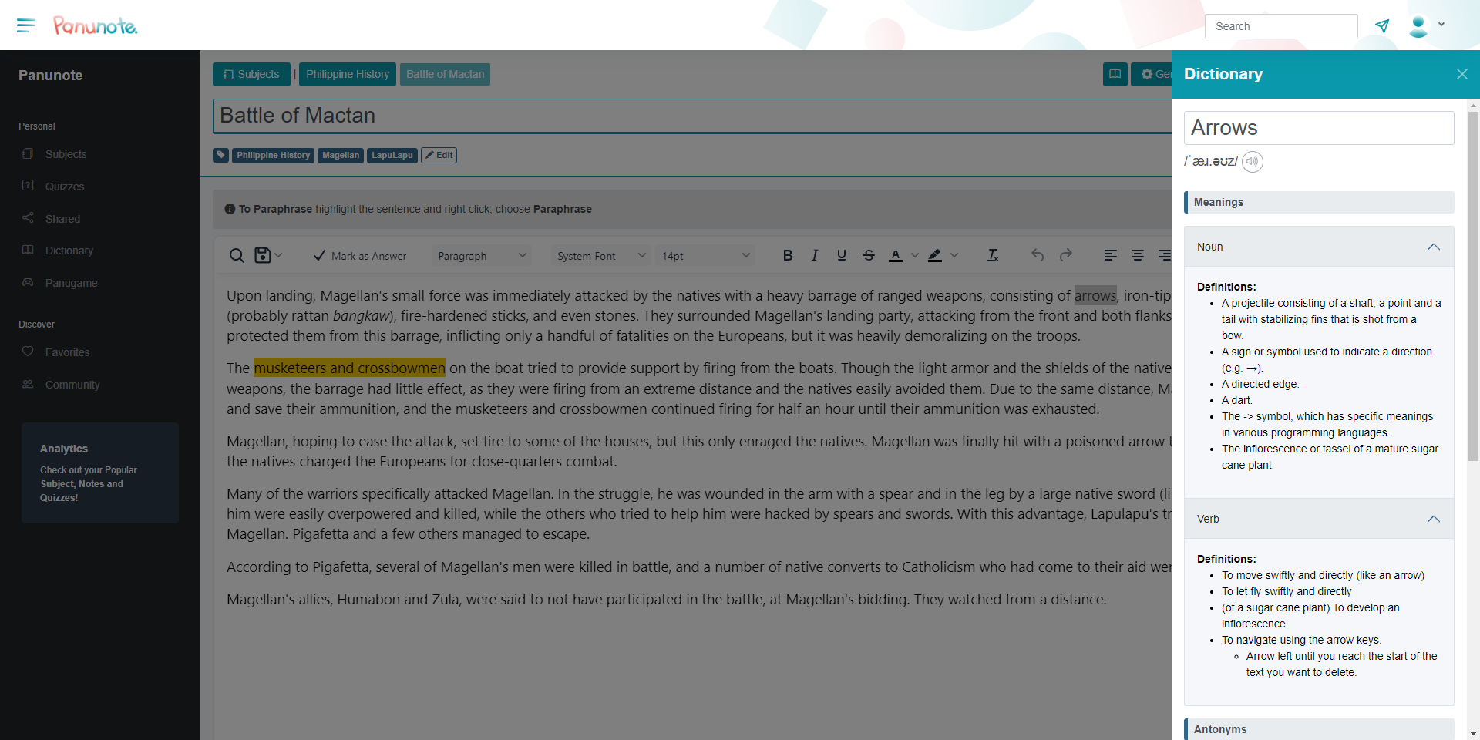Toggle italic formatting
Screen dimensions: 1480x740
tap(815, 255)
